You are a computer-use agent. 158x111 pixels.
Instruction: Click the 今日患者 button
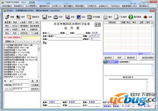35,85
